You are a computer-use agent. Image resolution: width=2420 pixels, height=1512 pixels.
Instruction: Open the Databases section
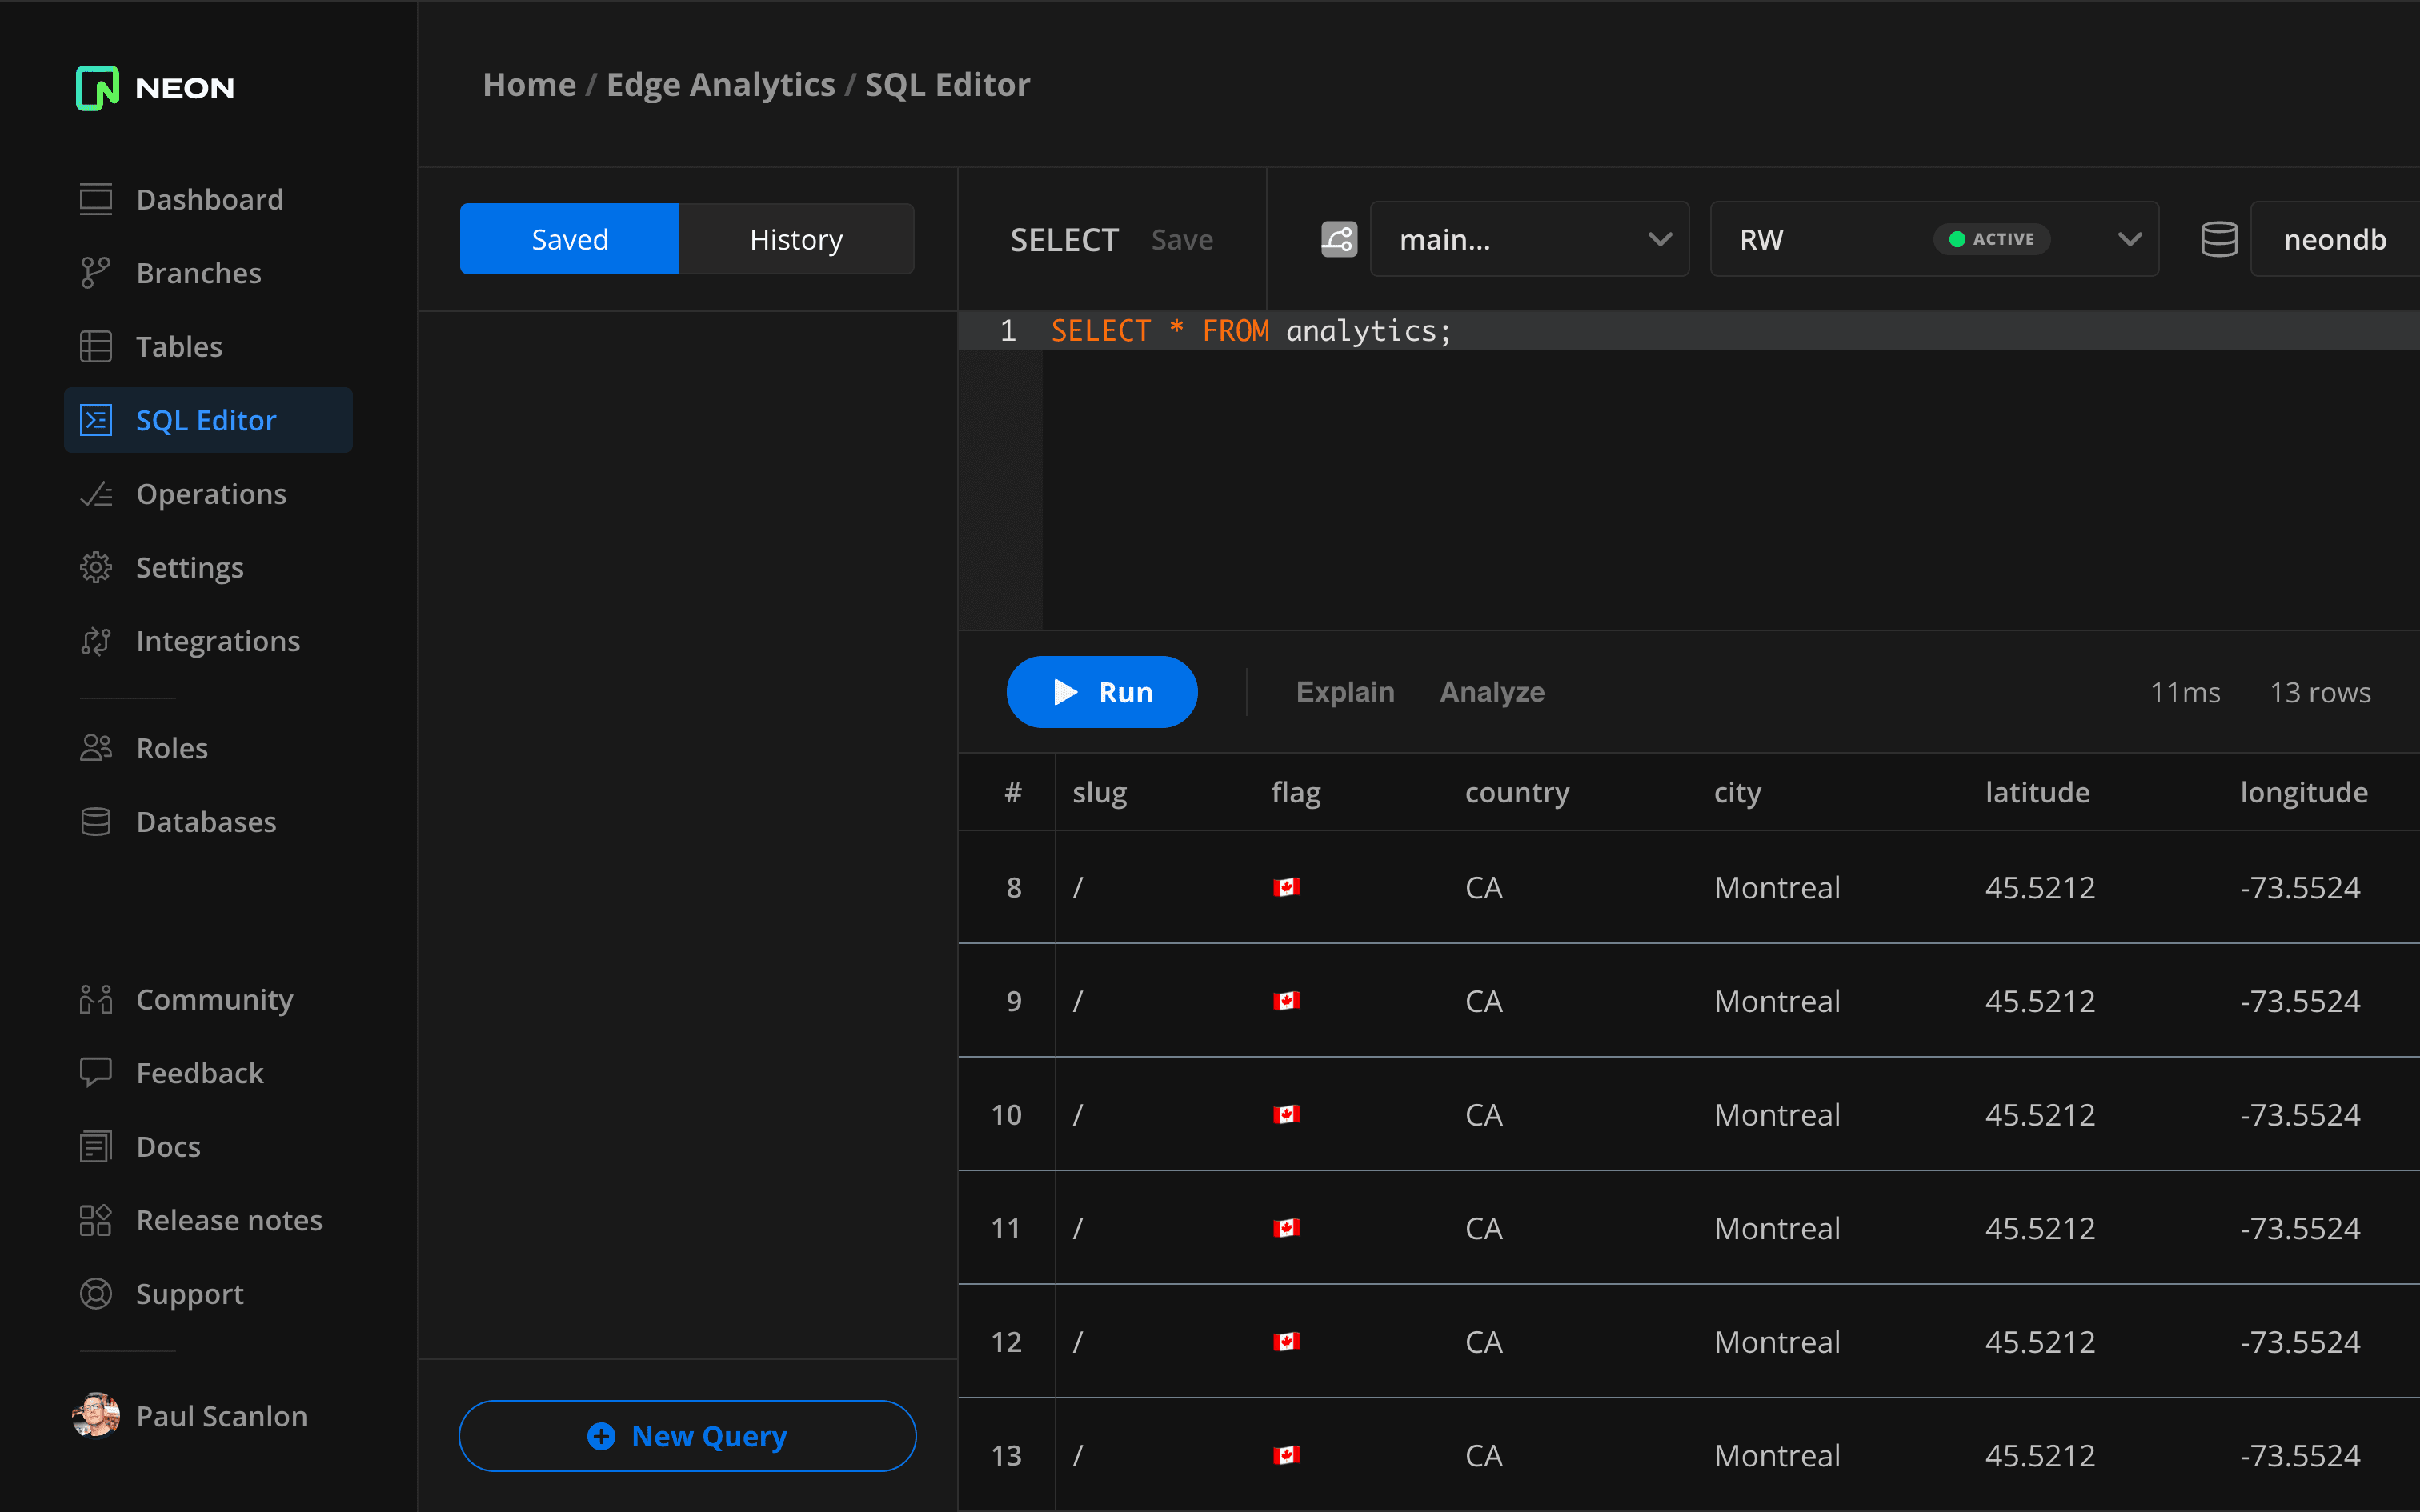pos(205,821)
